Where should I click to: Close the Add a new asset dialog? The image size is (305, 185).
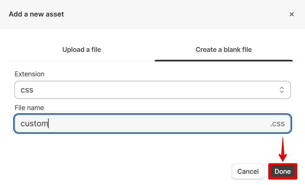pos(292,14)
